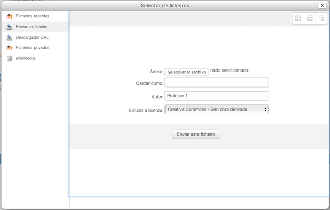Viewport: 330px width, 210px height.
Task: Switch to list detail view
Action: click(309, 18)
